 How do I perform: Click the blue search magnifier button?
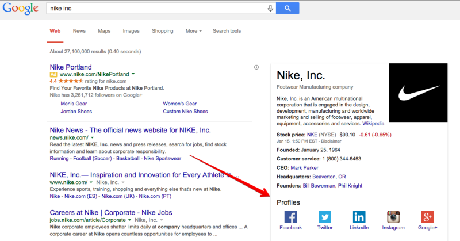(x=287, y=8)
